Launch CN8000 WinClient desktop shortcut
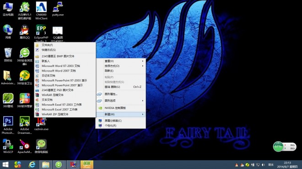This screenshot has height=169, width=302. (x=41, y=10)
